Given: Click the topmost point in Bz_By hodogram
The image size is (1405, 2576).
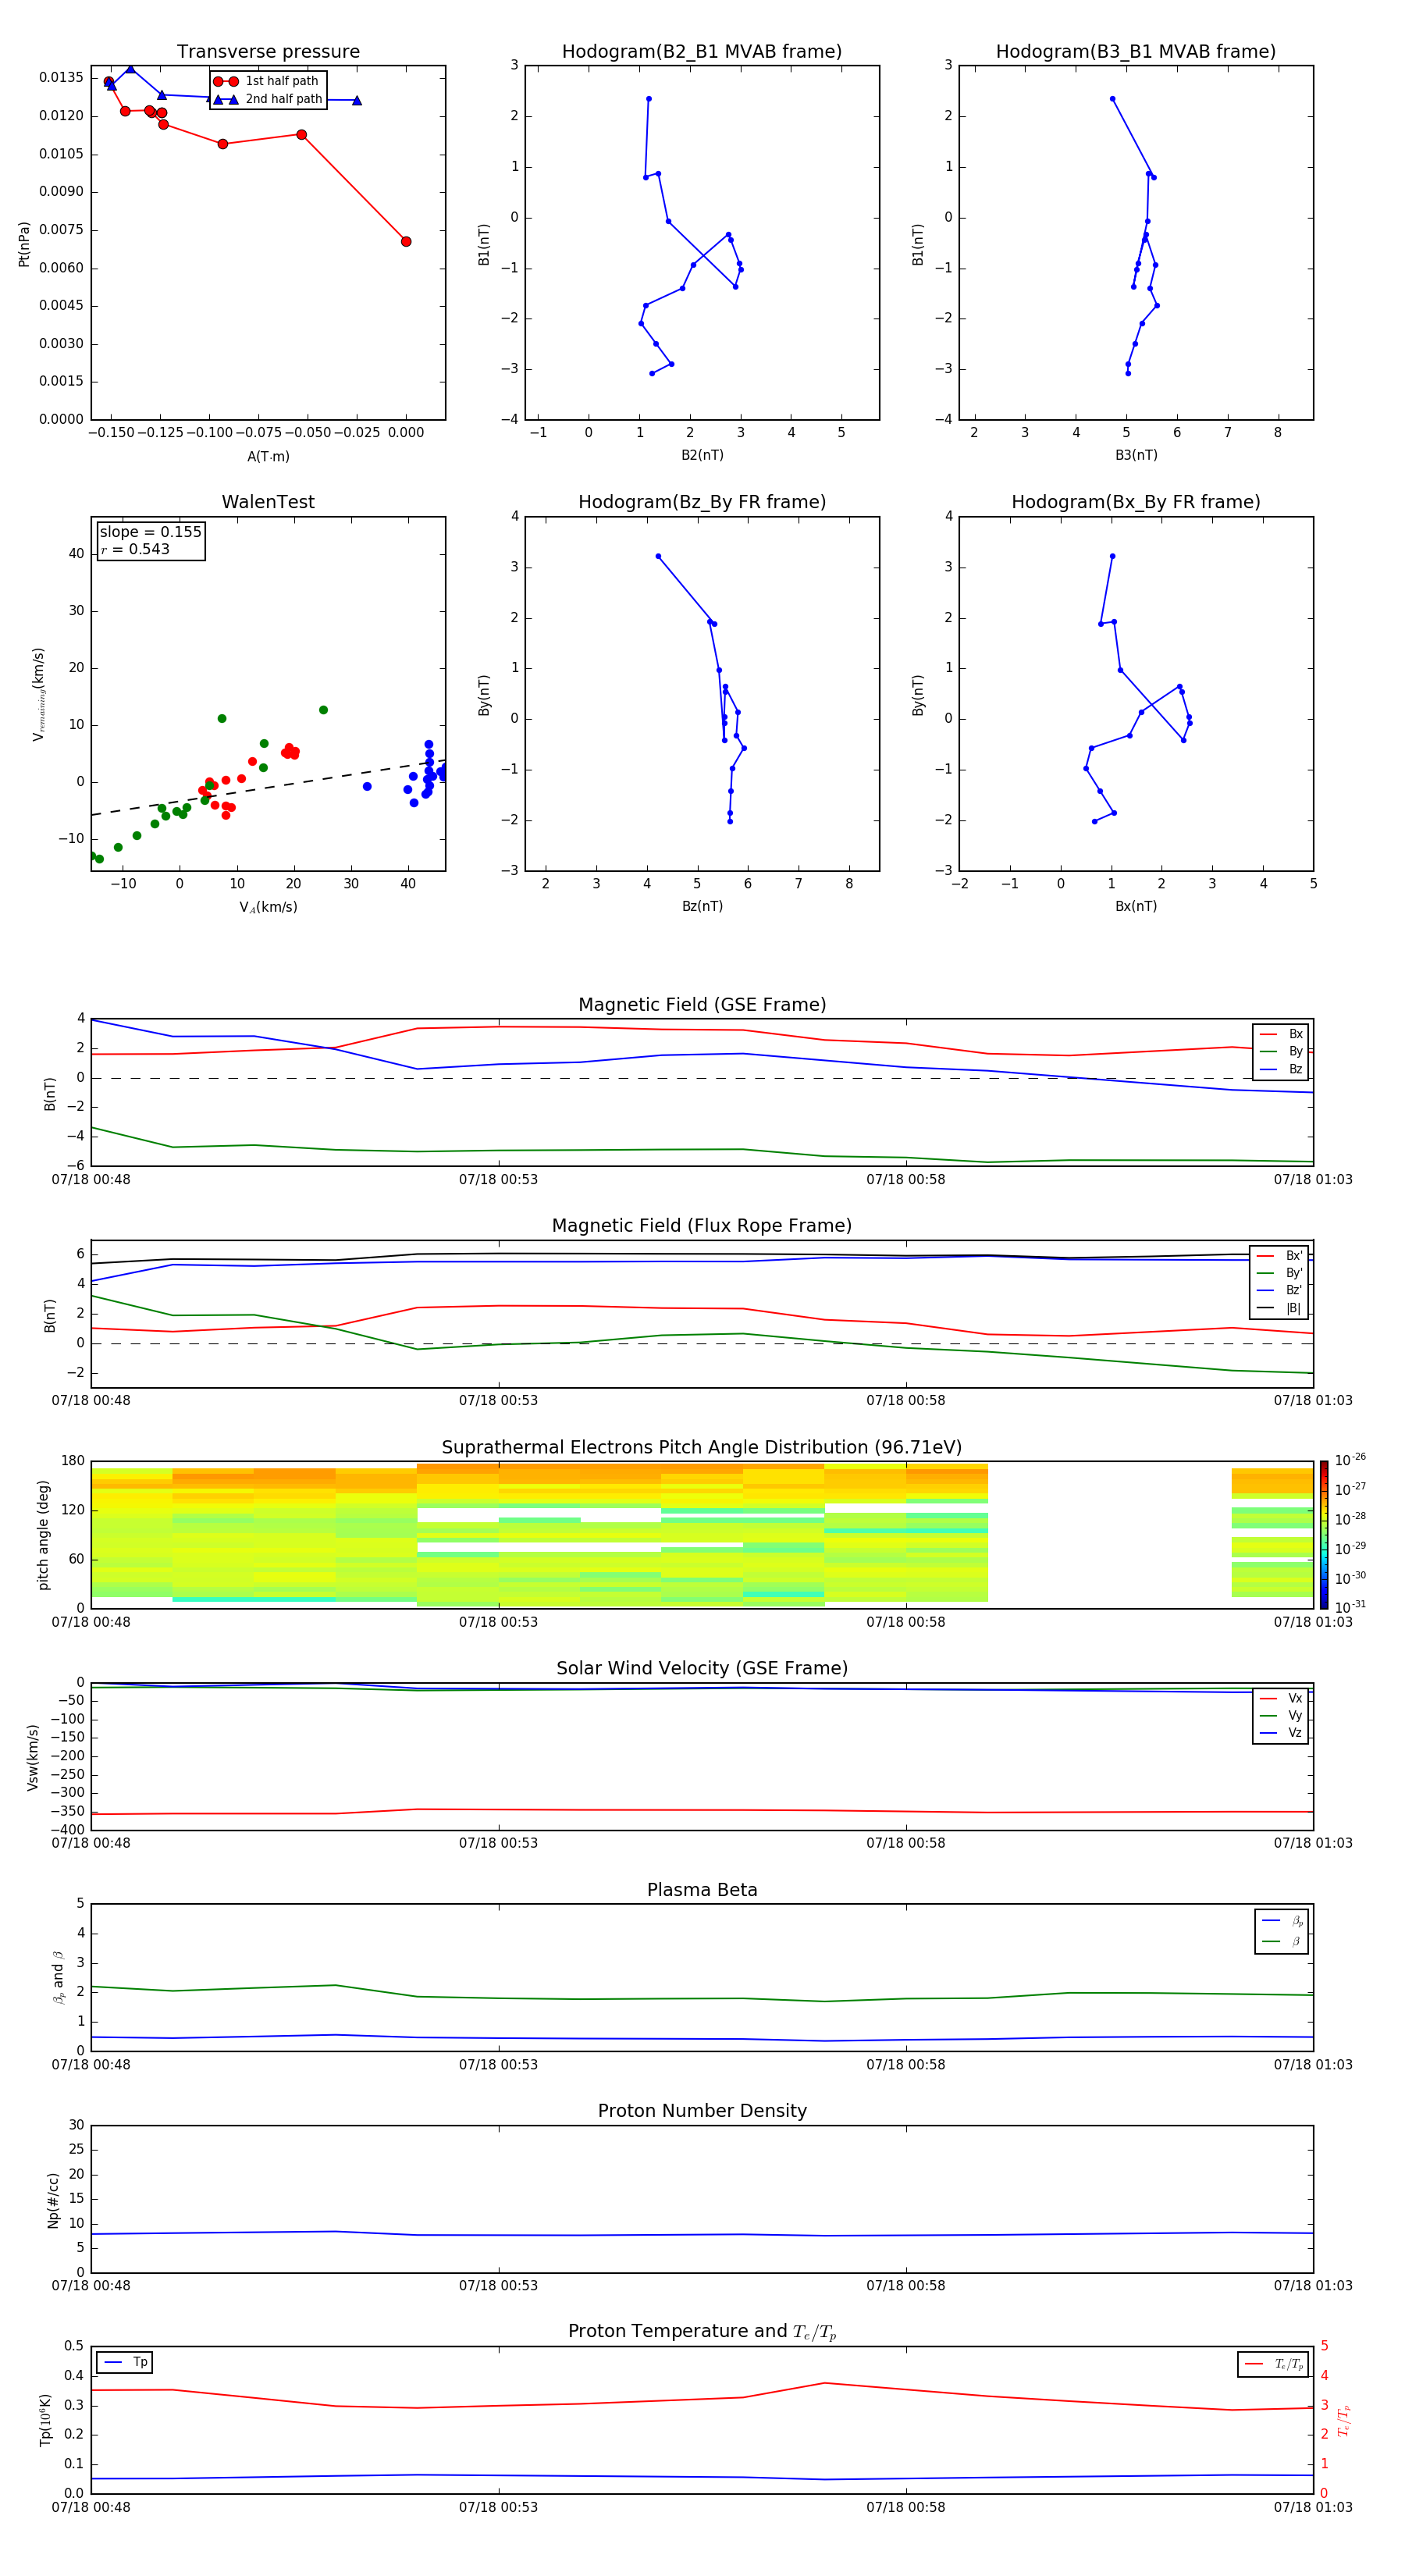Looking at the screenshot, I should 658,556.
